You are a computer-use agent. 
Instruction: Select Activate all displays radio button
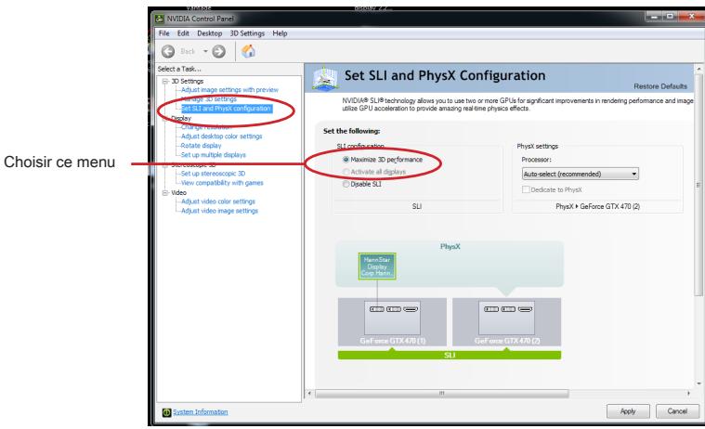[346, 172]
